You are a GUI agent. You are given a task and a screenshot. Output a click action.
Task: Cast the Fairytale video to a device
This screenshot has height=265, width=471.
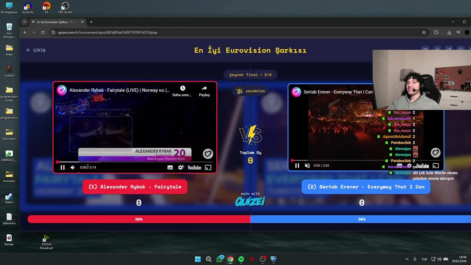point(208,167)
